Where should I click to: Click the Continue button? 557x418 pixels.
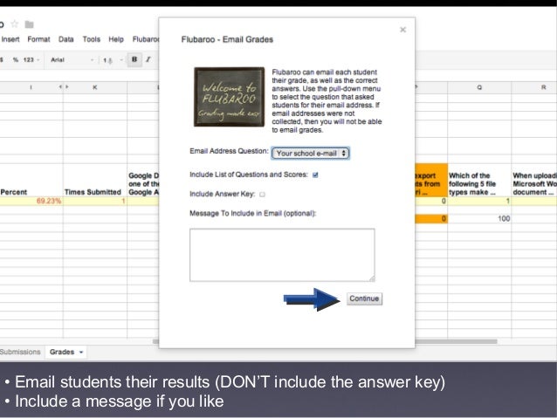(364, 298)
